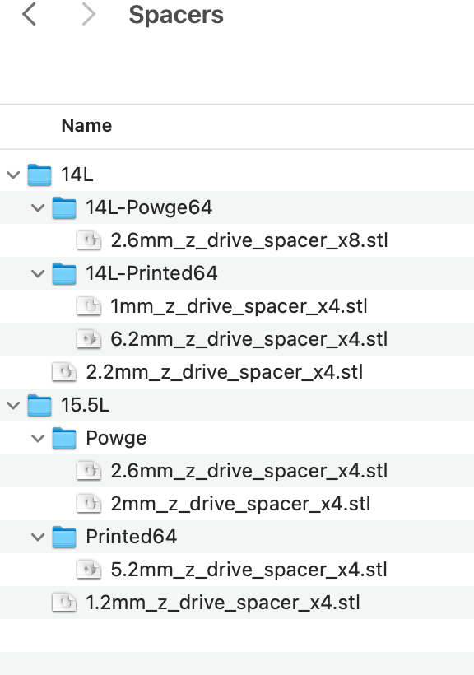Collapse the Printed64 subfolder under 15.5L
Viewport: 474px width, 675px height.
tap(38, 538)
